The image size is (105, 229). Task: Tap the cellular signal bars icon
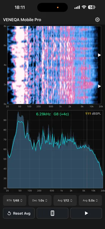(77, 7)
